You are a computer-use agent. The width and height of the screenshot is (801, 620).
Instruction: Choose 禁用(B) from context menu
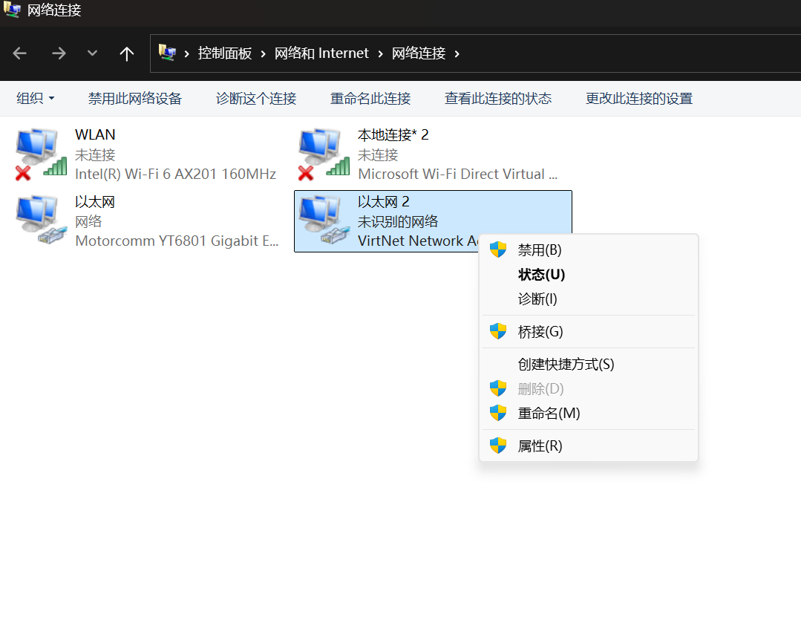(589, 250)
